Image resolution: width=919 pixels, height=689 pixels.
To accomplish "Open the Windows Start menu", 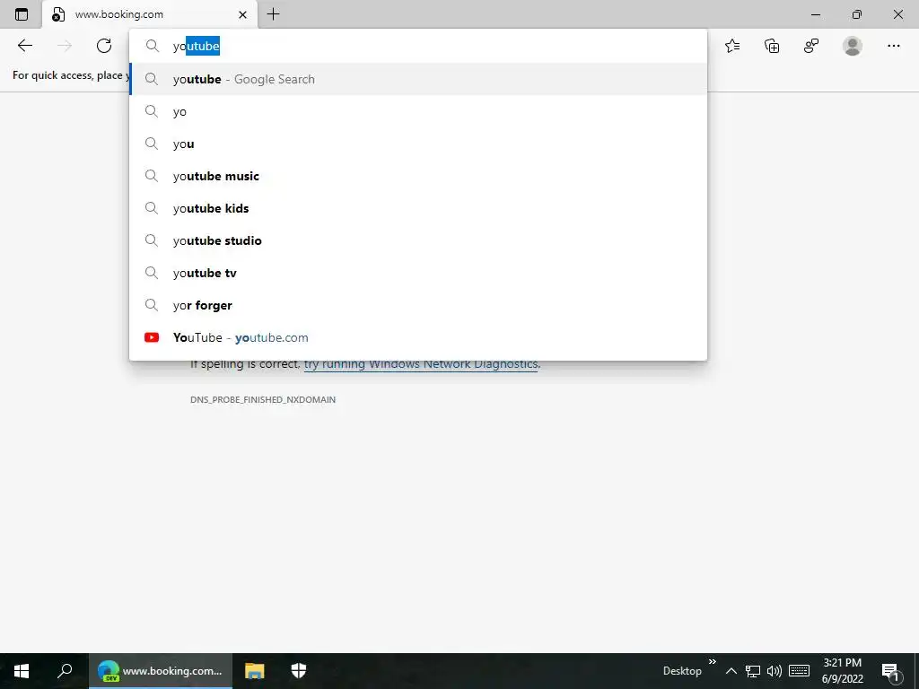I will [x=22, y=671].
